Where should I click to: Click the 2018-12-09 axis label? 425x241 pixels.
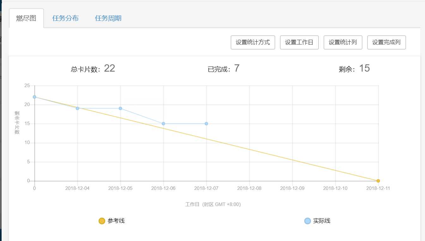(292, 188)
